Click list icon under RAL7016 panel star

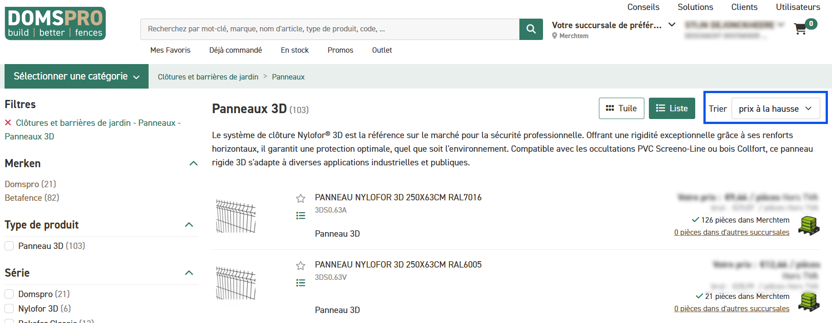(x=300, y=216)
